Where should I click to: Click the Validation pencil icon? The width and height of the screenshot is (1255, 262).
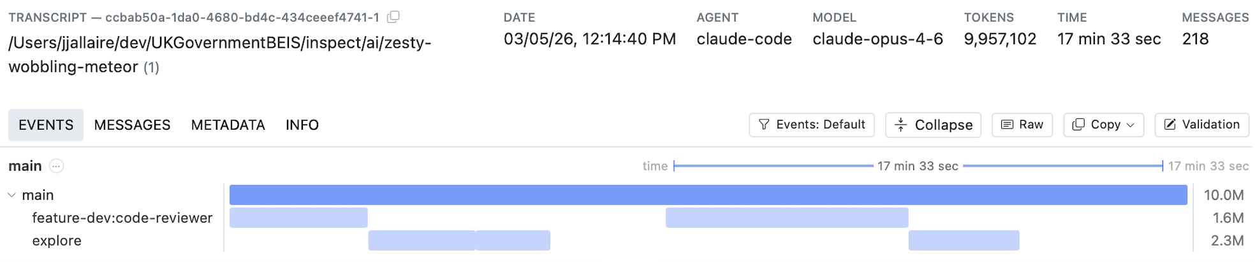coord(1170,125)
